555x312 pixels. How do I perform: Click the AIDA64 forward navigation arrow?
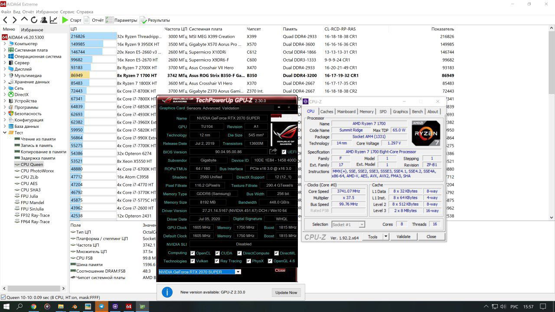pyautogui.click(x=15, y=20)
